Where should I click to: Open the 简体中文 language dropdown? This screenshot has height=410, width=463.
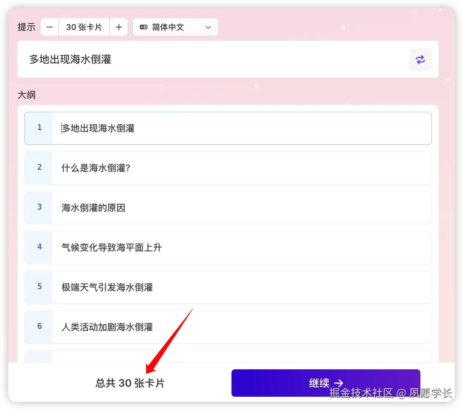(x=175, y=27)
